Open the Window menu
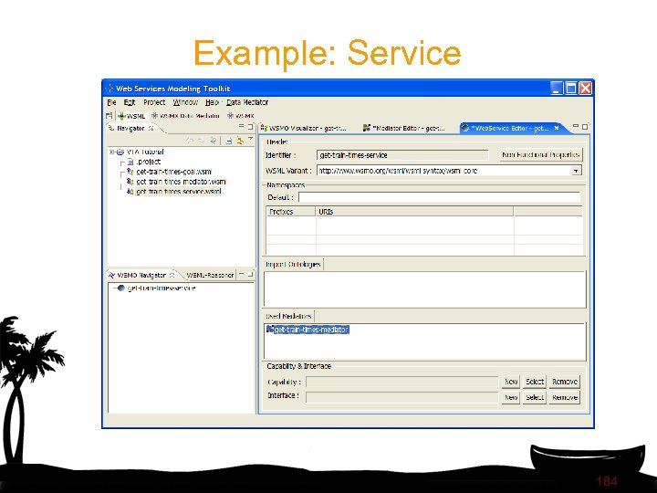Screen dimensions: 657x493 (185, 102)
